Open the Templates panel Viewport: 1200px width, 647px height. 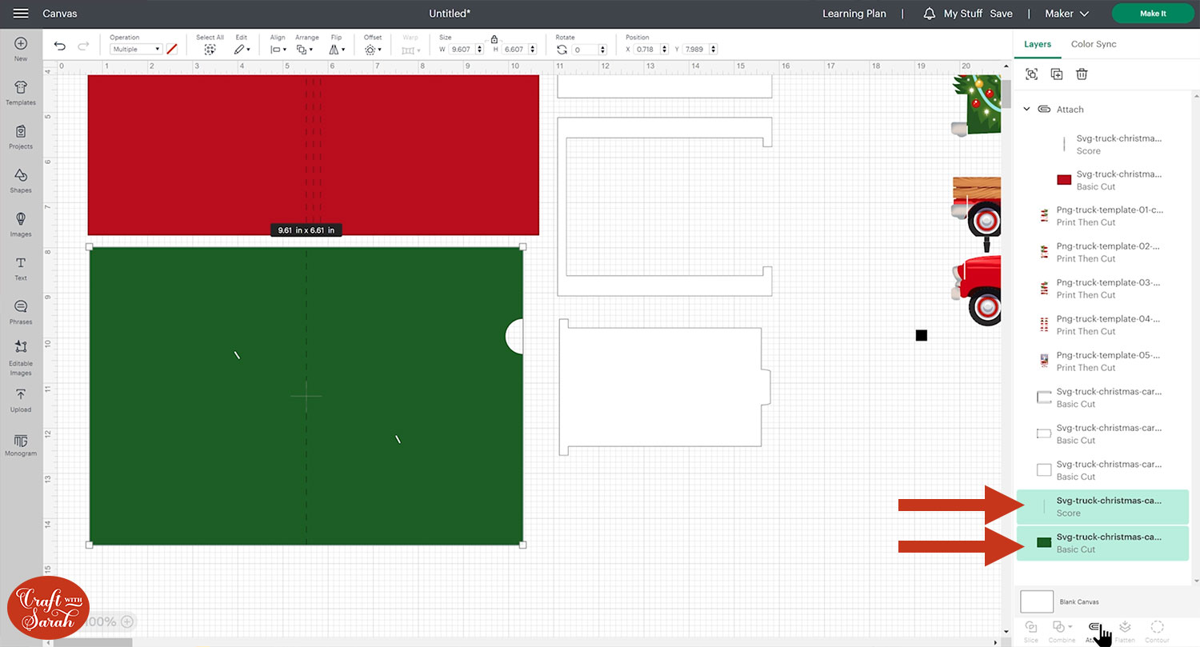coord(21,92)
